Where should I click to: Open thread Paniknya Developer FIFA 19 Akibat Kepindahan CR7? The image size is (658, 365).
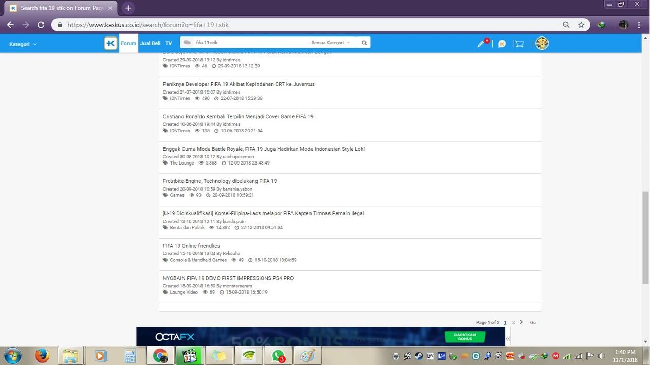pos(239,84)
